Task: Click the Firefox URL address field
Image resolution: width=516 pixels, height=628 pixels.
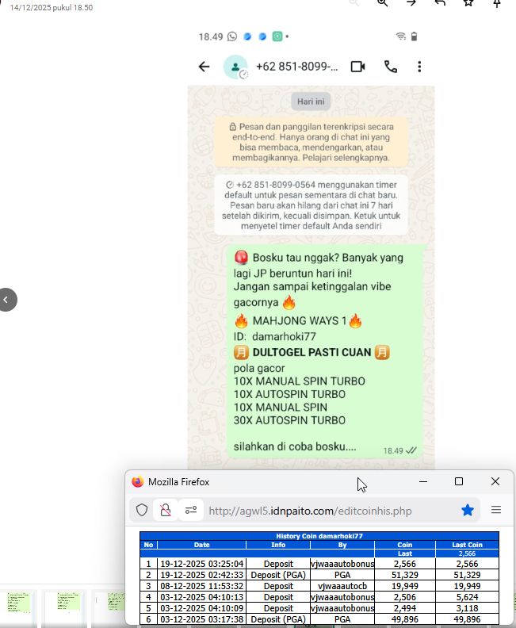Action: click(310, 511)
